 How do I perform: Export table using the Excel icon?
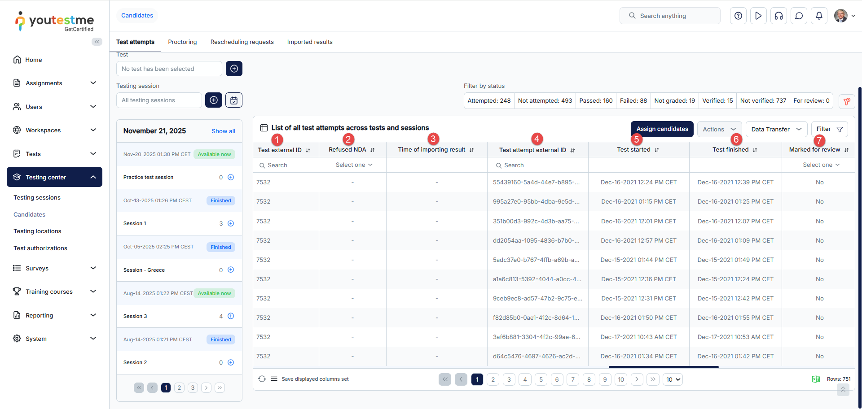(x=816, y=379)
